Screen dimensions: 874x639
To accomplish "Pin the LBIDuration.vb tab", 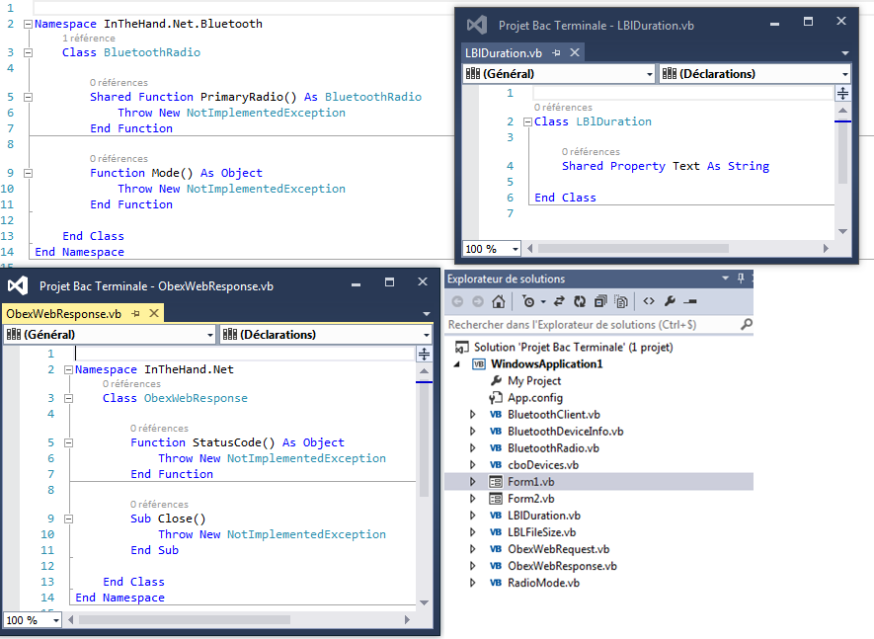I will coord(556,53).
